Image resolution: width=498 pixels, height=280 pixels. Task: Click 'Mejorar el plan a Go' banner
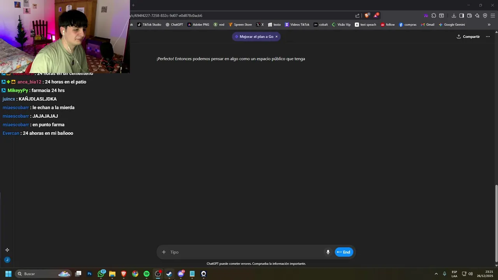pyautogui.click(x=254, y=37)
